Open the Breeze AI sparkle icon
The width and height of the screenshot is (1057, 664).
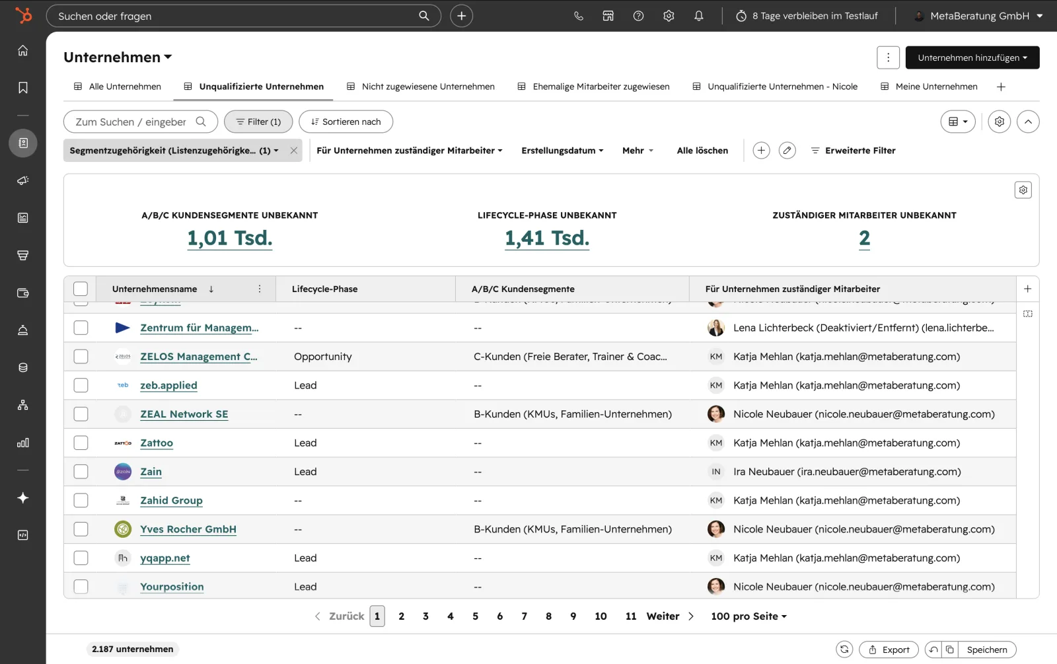click(x=23, y=498)
